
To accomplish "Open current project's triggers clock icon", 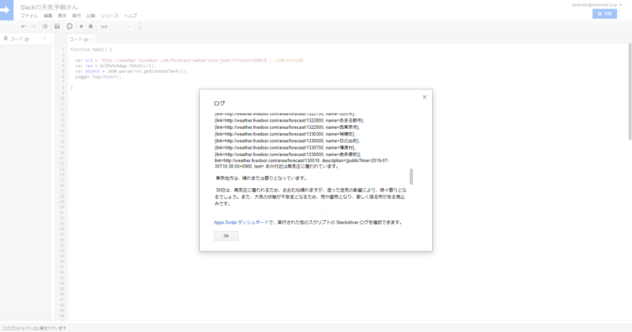I will pyautogui.click(x=69, y=26).
